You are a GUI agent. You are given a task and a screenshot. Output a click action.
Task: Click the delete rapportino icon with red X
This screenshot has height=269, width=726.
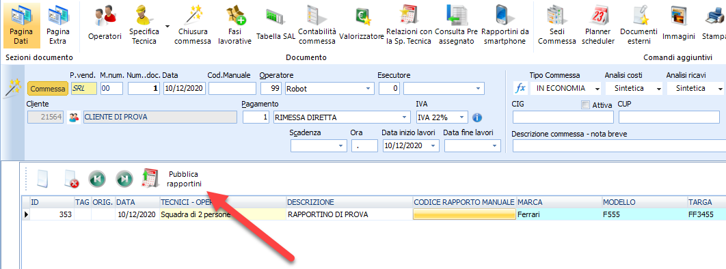tap(71, 179)
